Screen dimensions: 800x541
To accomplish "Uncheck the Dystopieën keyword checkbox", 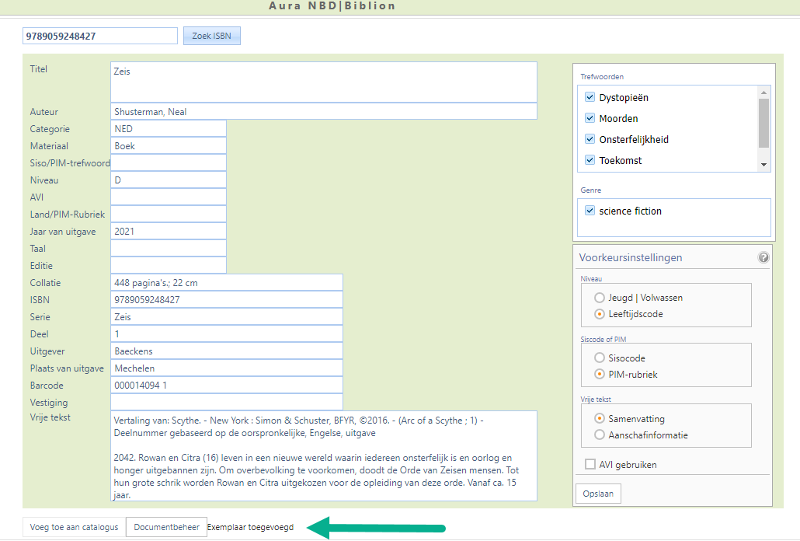I will click(x=590, y=98).
